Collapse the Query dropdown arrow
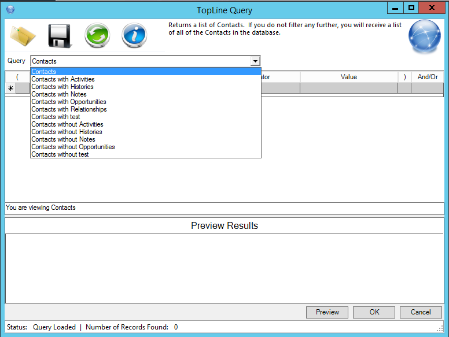 [255, 61]
